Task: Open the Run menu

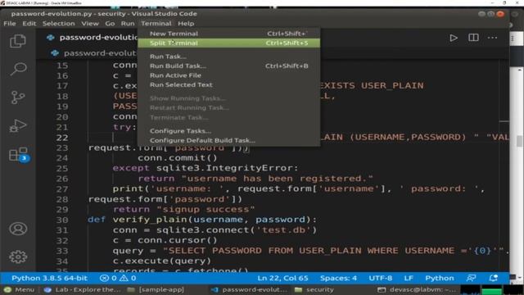Action: pyautogui.click(x=128, y=24)
